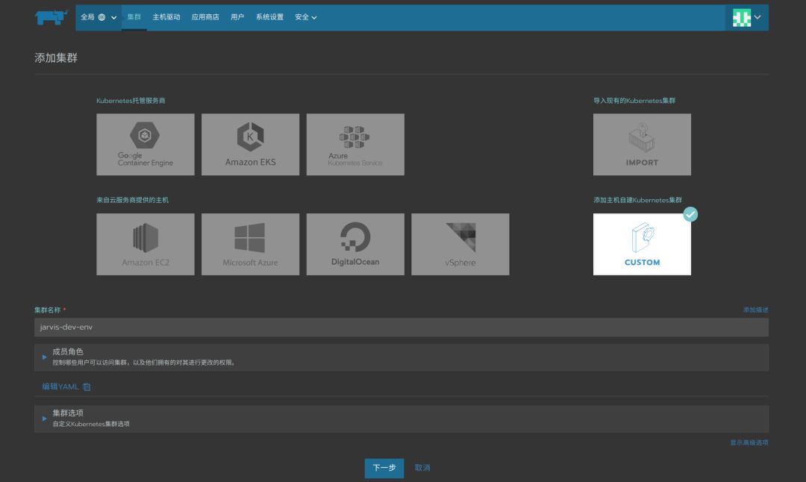Select Azure Kubernetes Service card
The width and height of the screenshot is (806, 482).
pos(355,145)
